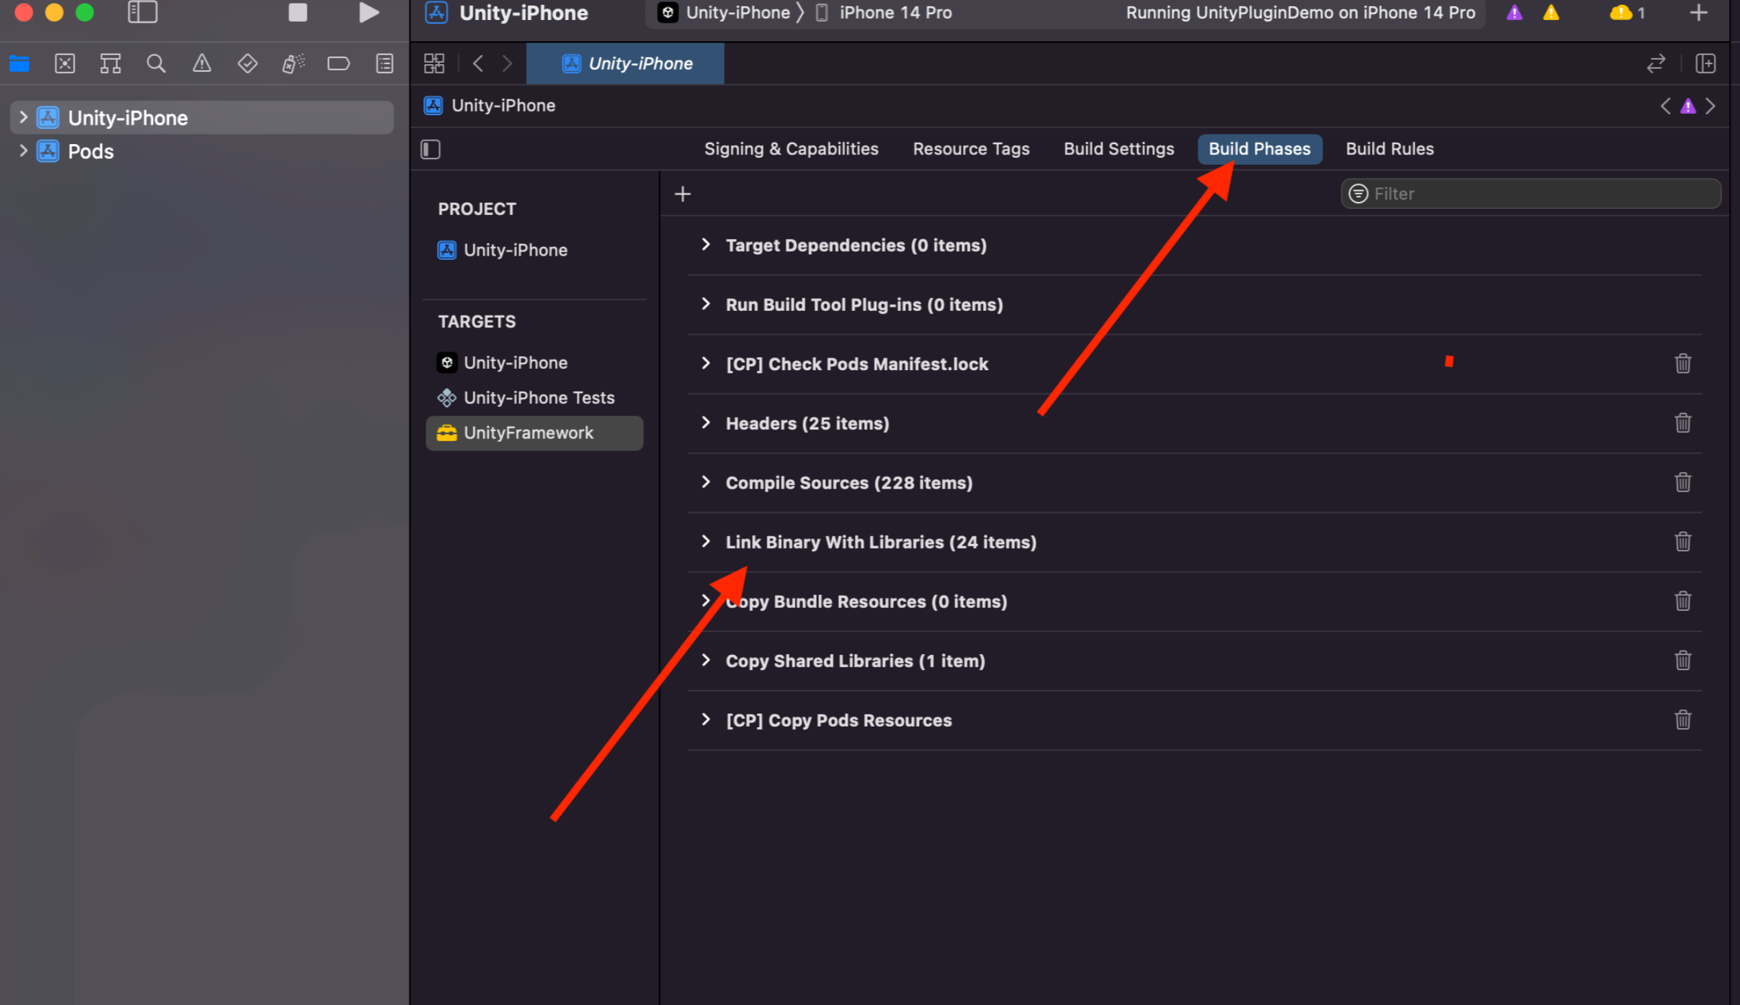Expand the Pods project in navigator
The width and height of the screenshot is (1740, 1005).
point(23,151)
